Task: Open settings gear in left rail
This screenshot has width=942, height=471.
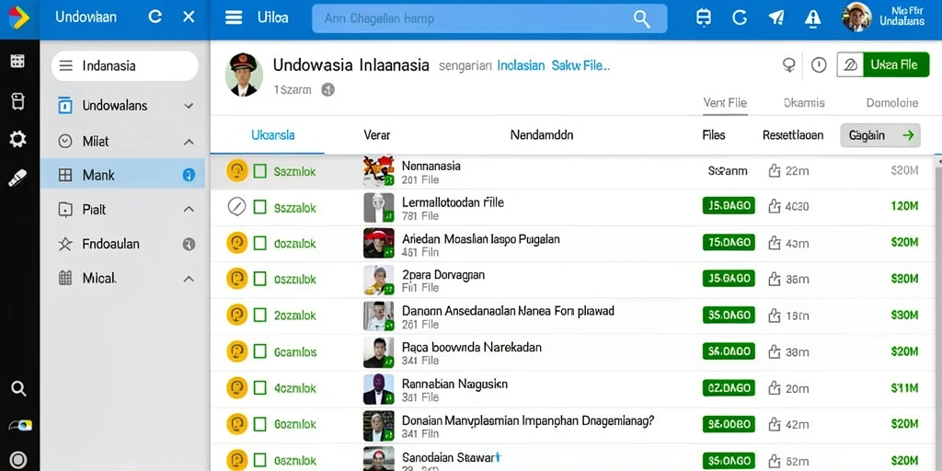Action: tap(17, 140)
